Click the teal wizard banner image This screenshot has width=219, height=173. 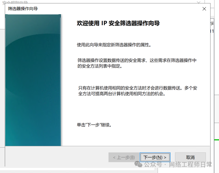[x=33, y=80]
